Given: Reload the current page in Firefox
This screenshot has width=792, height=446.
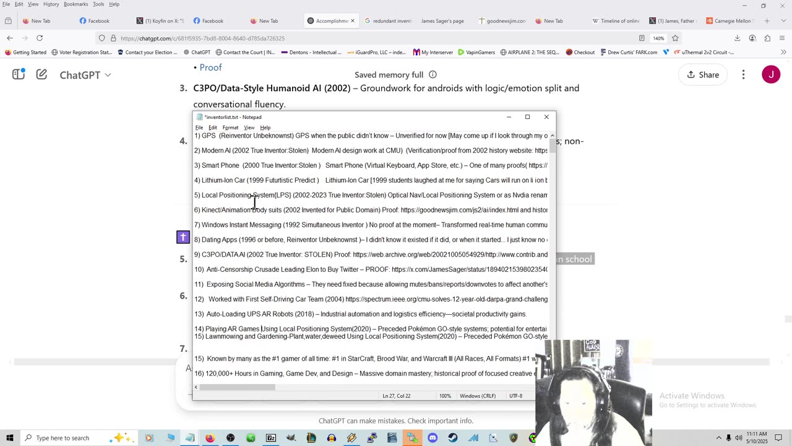Looking at the screenshot, I should point(40,38).
